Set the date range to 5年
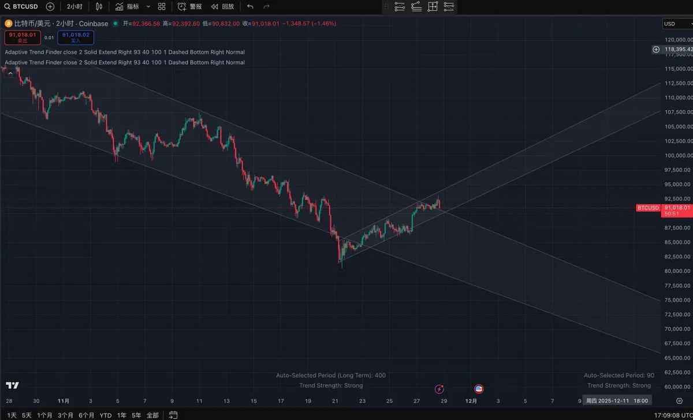Viewport: 693px width, 420px height. [136, 415]
